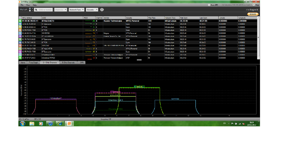Open the Channels filter dropdown
This screenshot has width=283, height=159.
point(60,10)
